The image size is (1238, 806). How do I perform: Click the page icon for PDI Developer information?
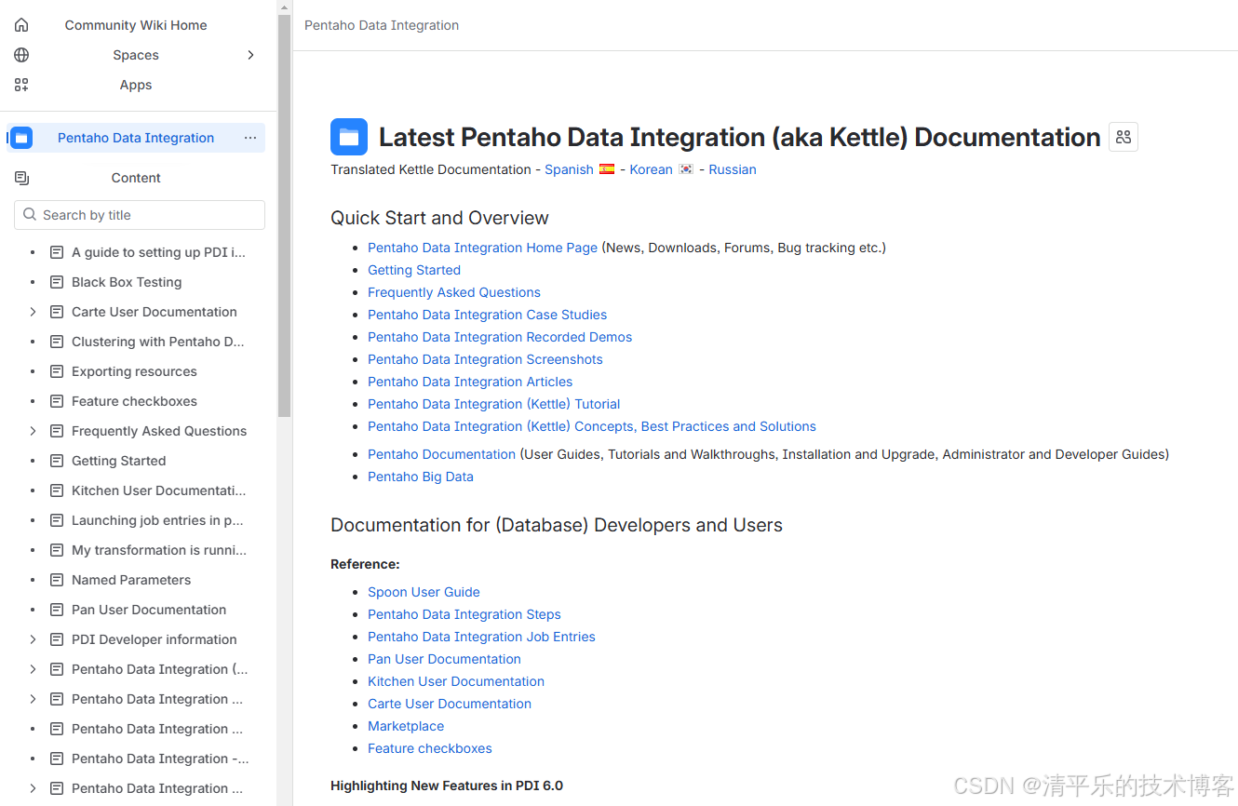pyautogui.click(x=57, y=639)
